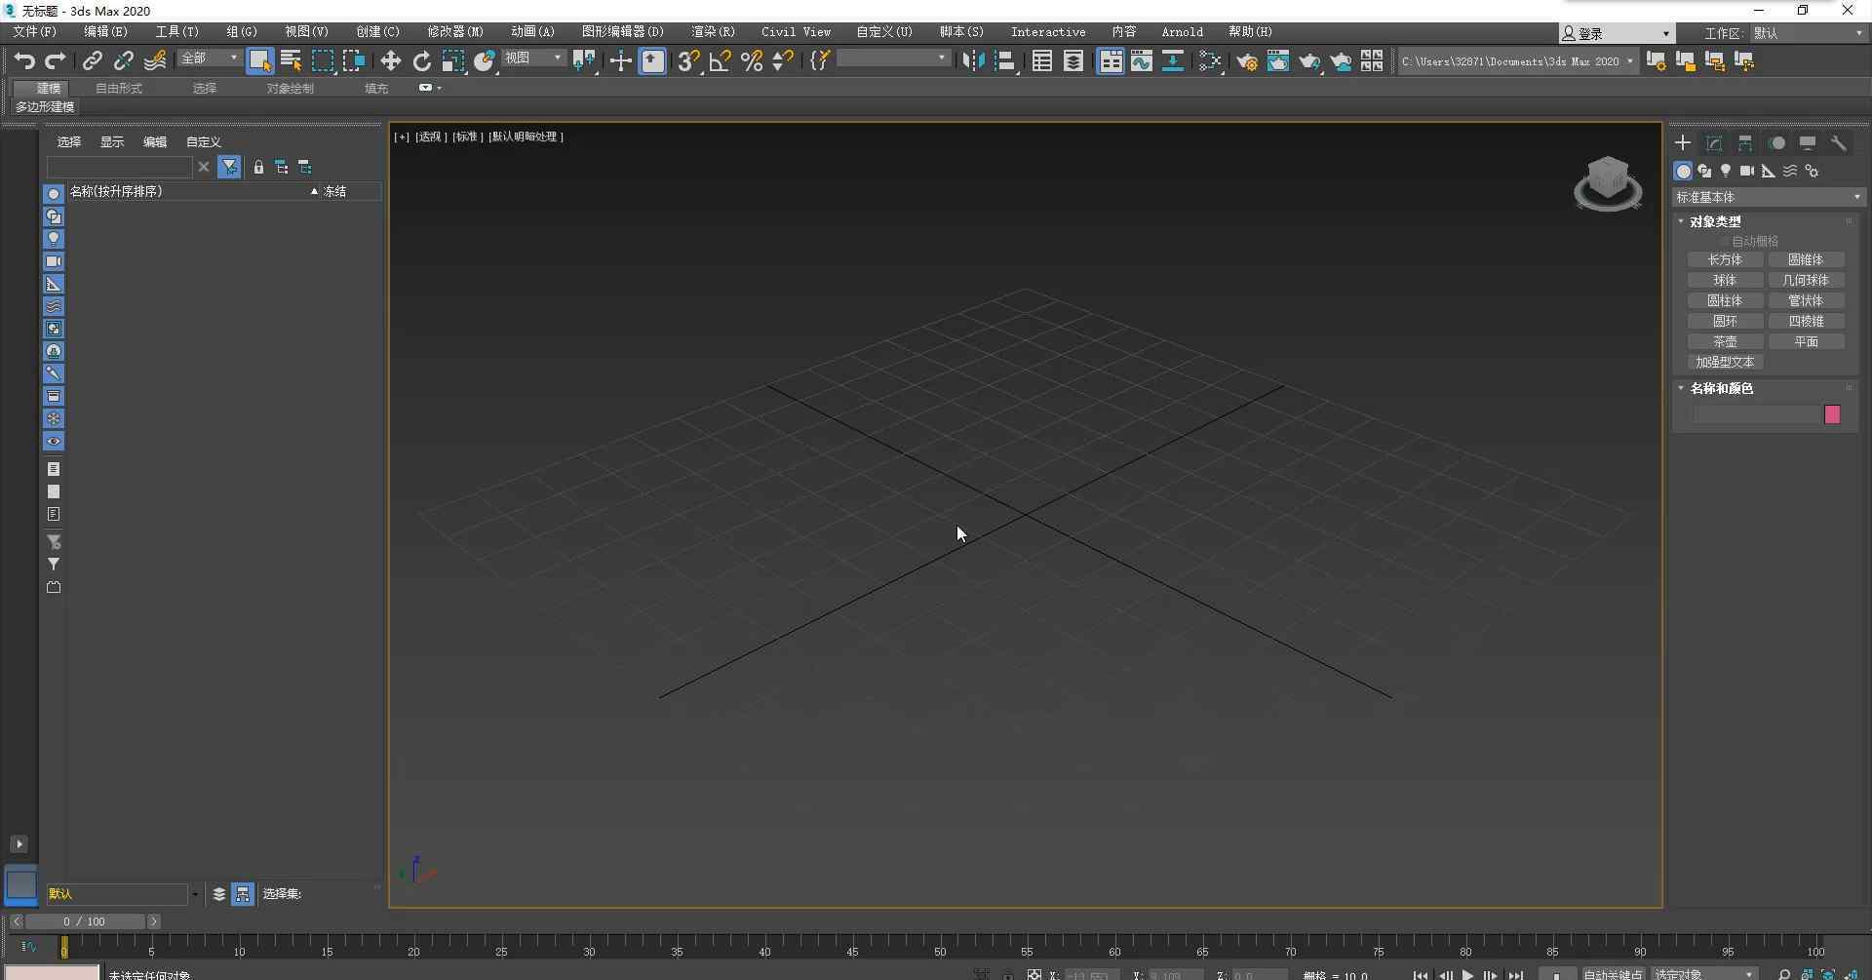The image size is (1872, 980).
Task: Click the Mirror tool icon
Action: tap(972, 61)
